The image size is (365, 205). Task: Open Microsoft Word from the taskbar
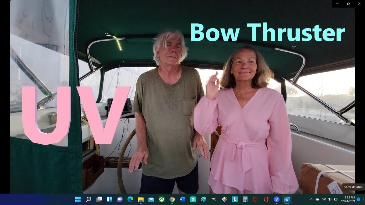tap(182, 199)
